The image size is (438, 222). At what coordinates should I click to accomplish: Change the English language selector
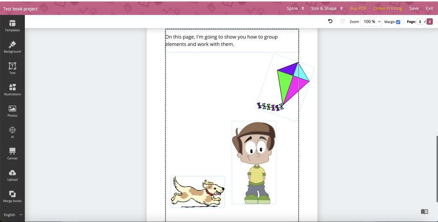click(x=13, y=215)
